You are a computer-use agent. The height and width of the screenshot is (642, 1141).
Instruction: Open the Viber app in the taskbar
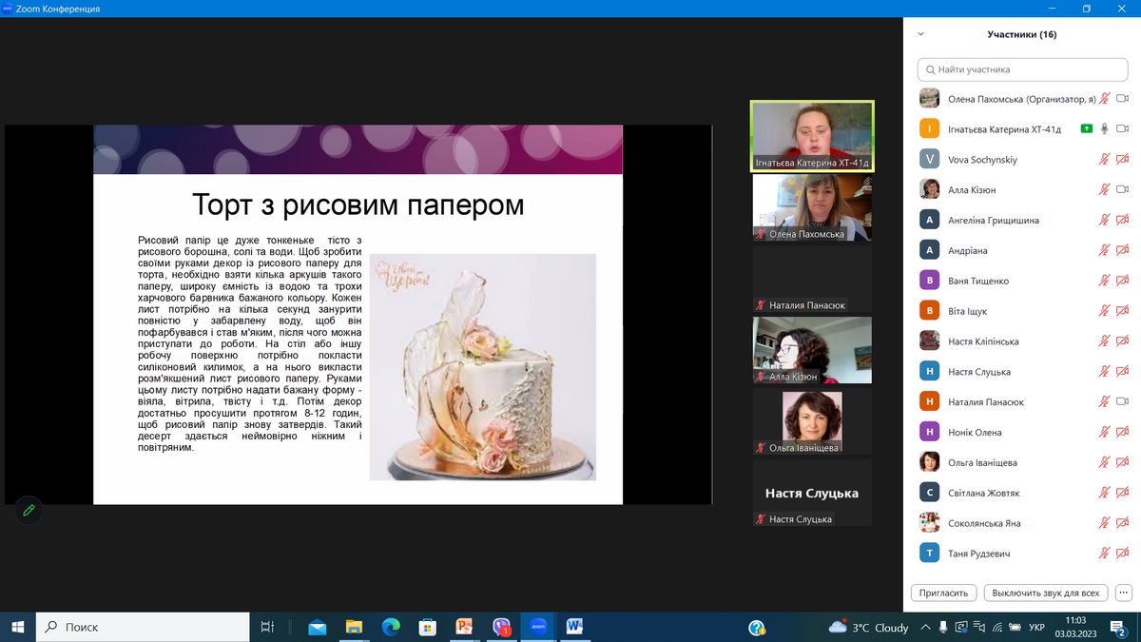tap(501, 627)
